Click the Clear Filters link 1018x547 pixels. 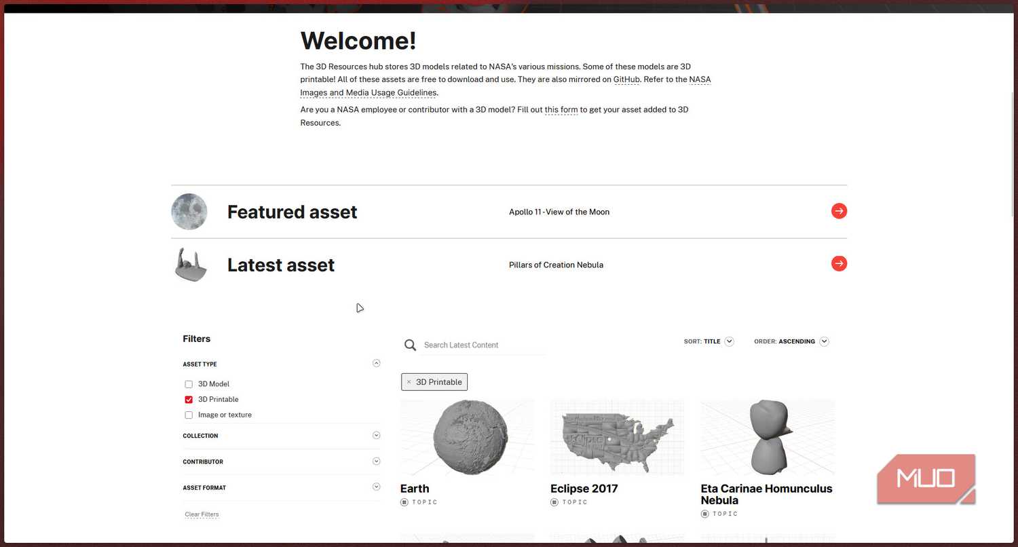pyautogui.click(x=202, y=514)
